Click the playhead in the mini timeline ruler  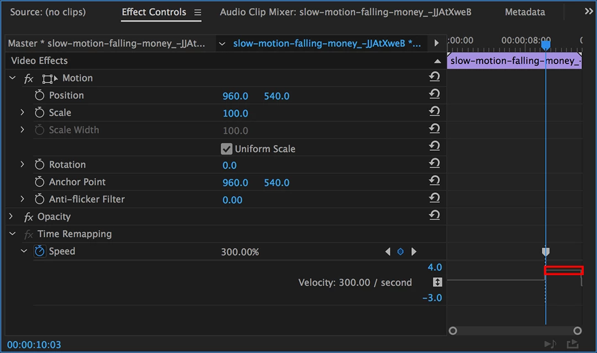point(546,45)
